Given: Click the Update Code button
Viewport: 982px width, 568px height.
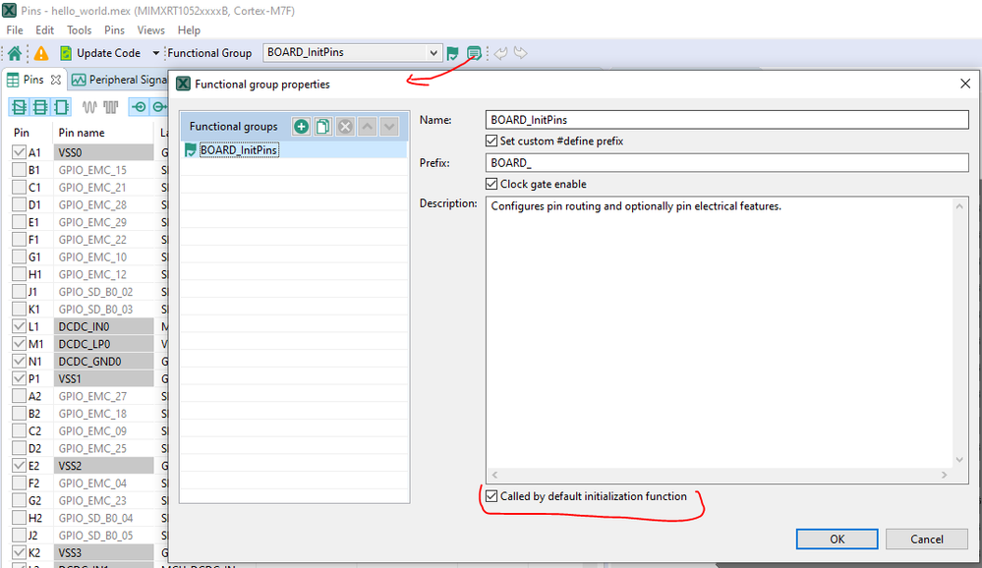Looking at the screenshot, I should (100, 53).
